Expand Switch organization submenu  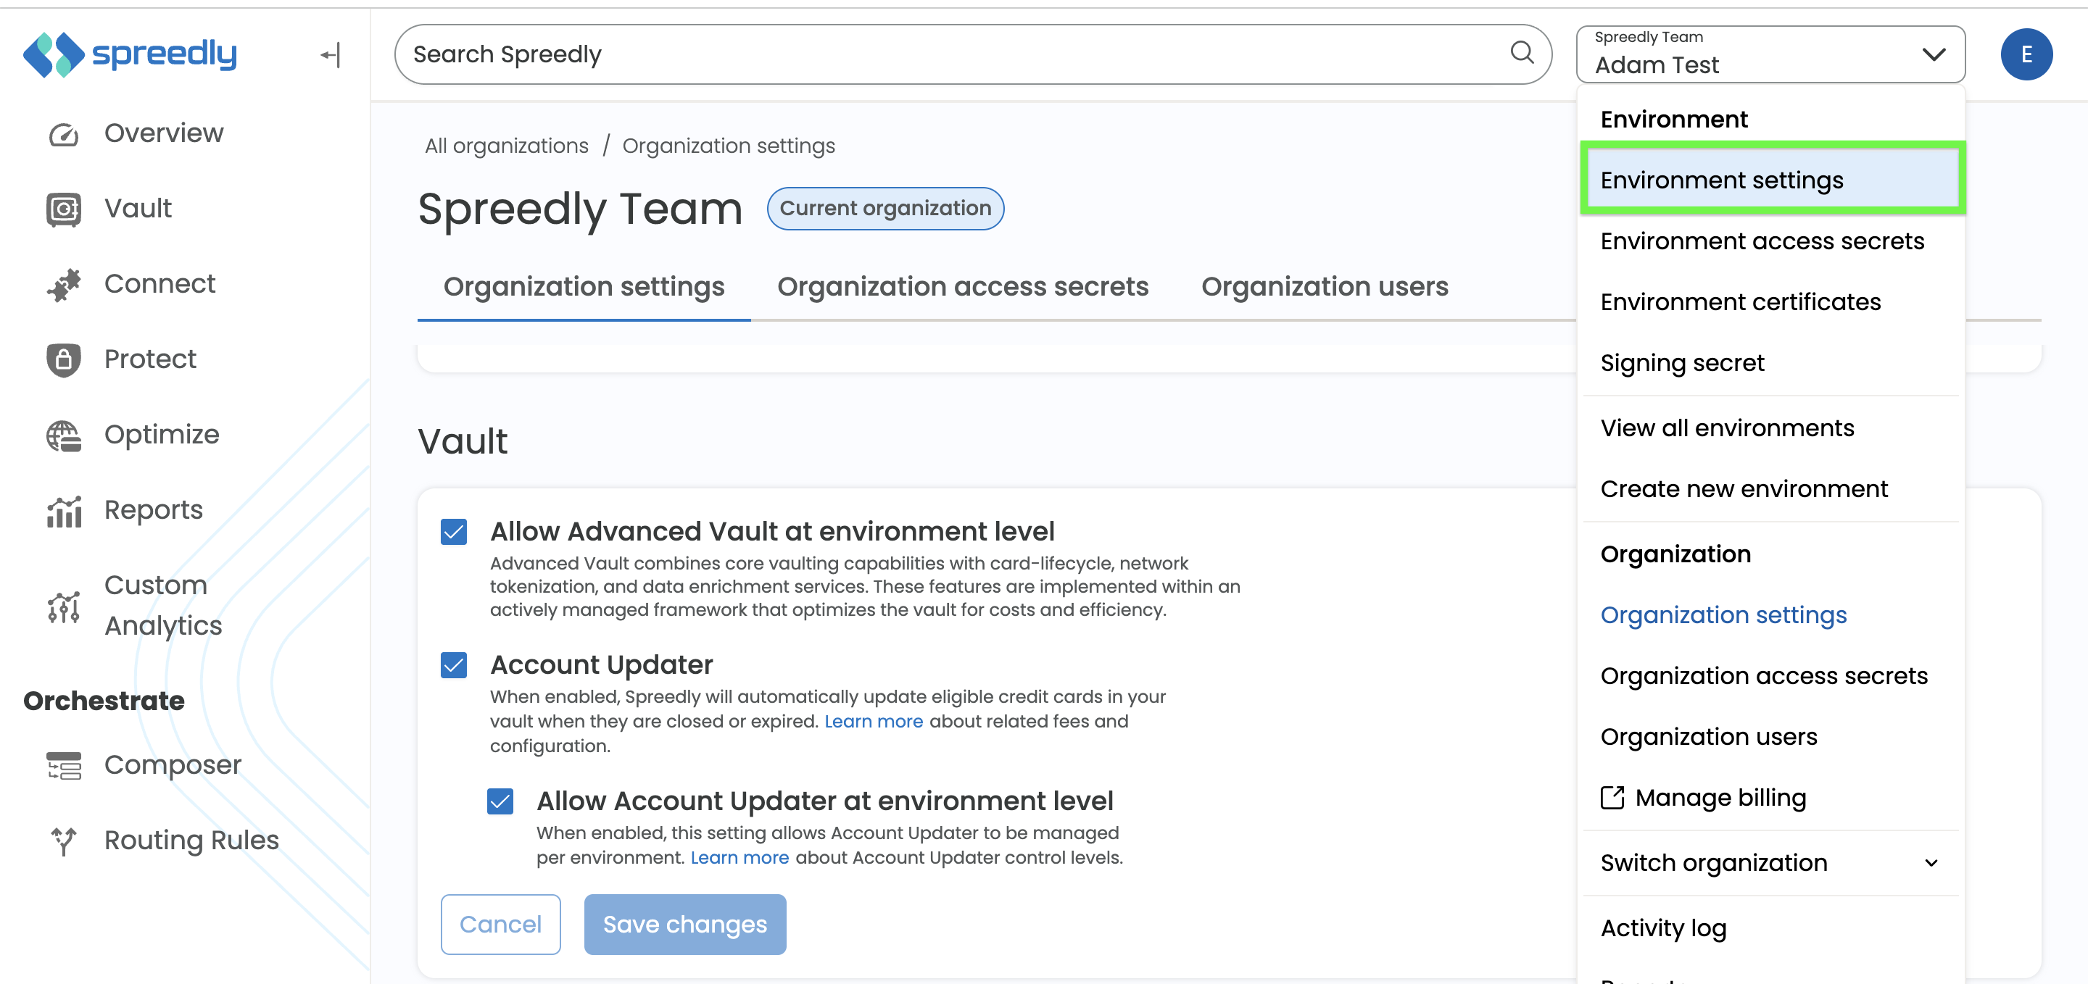point(1770,862)
